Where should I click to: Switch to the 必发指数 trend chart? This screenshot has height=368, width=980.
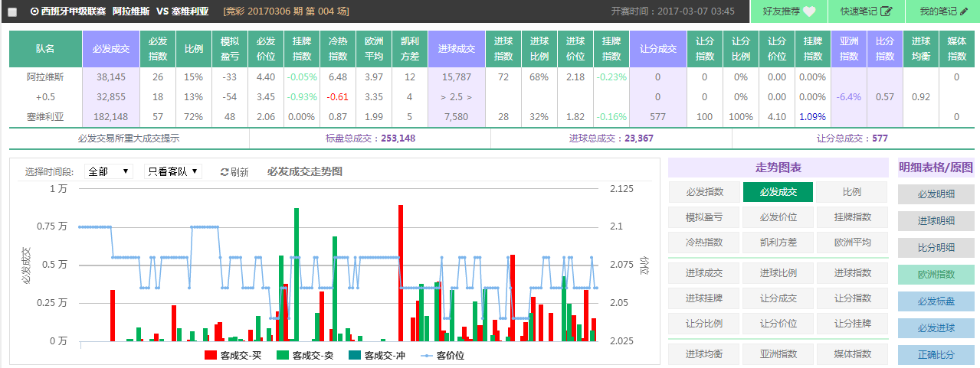pyautogui.click(x=703, y=192)
